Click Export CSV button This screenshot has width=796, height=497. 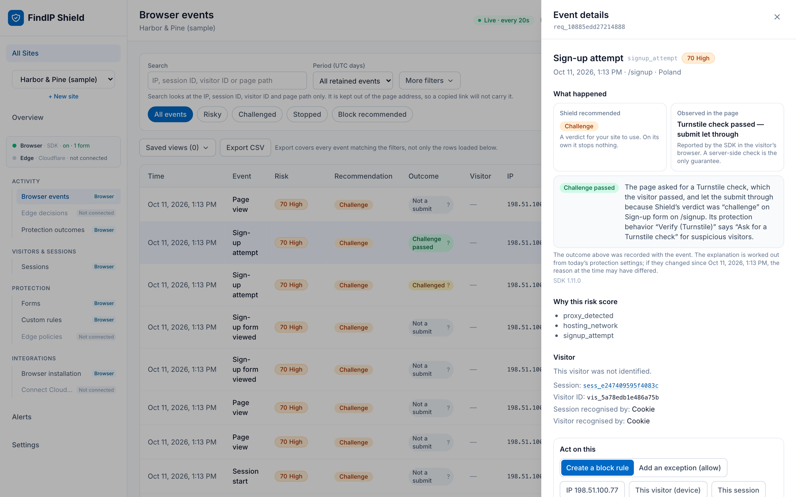pyautogui.click(x=245, y=148)
